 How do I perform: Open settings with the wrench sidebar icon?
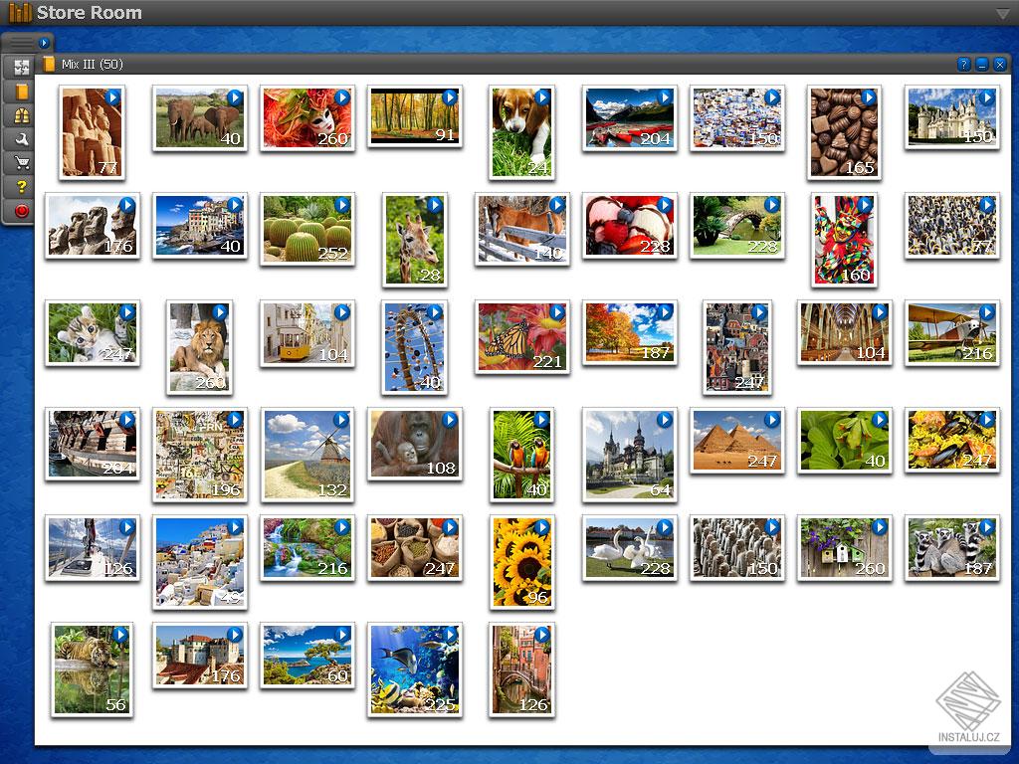(x=22, y=139)
